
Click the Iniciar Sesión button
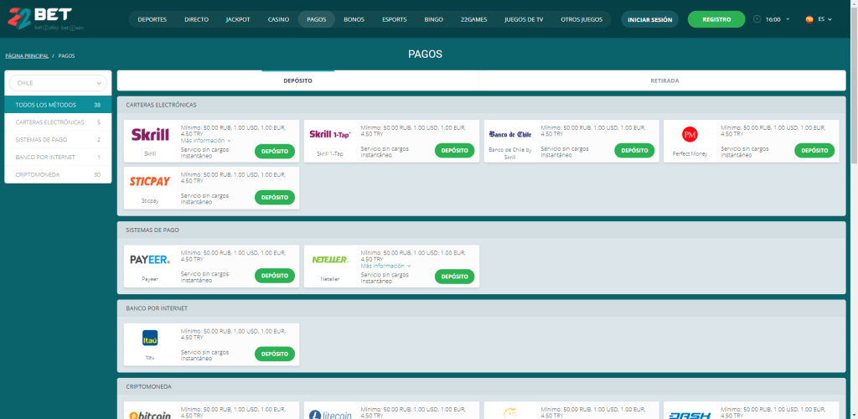(x=649, y=19)
